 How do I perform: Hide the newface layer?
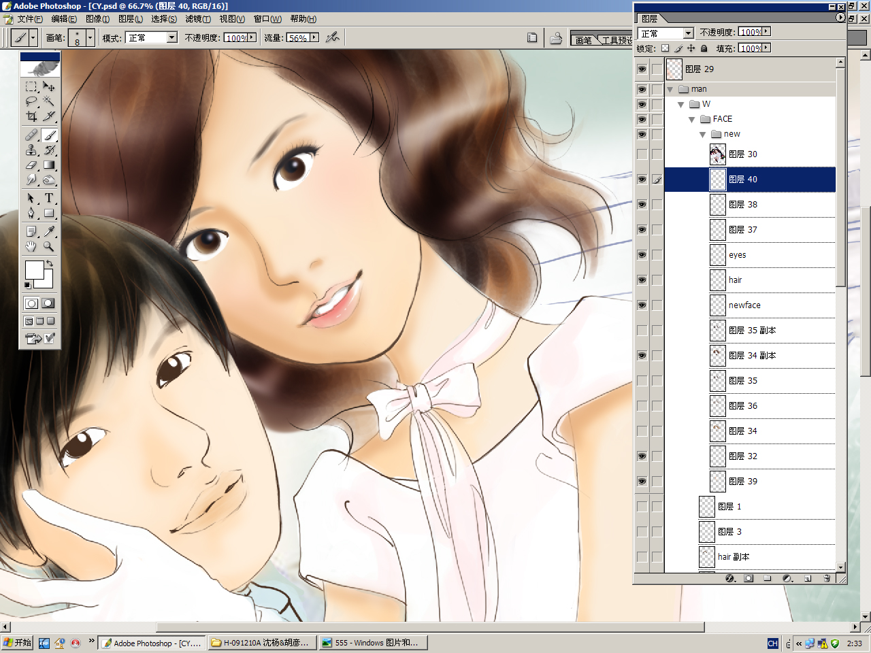(642, 305)
